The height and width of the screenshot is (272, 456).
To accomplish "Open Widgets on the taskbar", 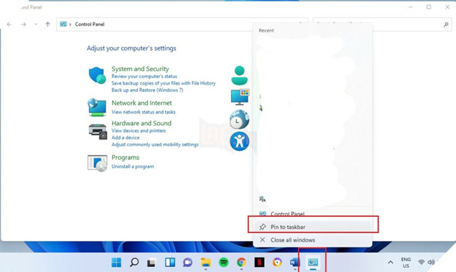I will pos(170,263).
